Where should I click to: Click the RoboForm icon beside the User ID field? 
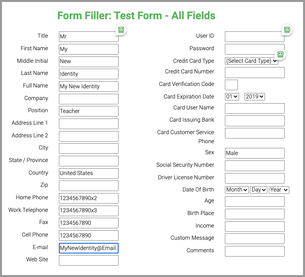(x=287, y=30)
